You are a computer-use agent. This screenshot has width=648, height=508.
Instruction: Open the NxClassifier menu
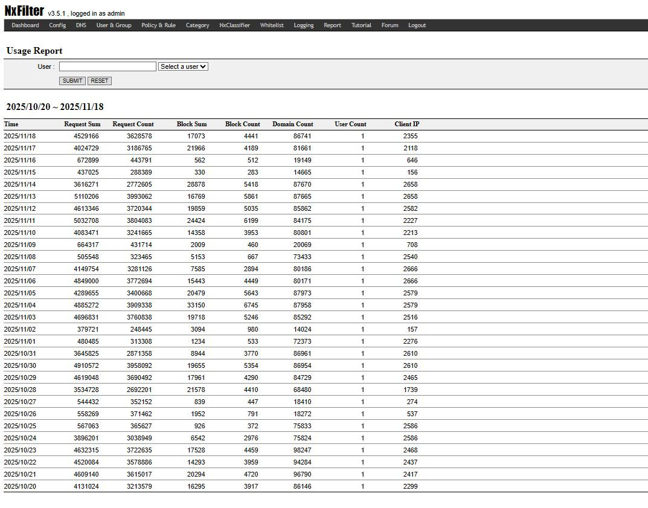click(x=234, y=25)
